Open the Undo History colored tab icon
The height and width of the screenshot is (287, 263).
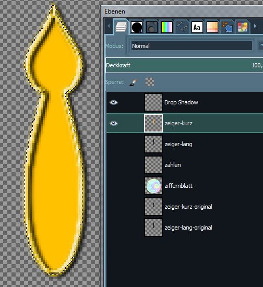click(243, 27)
